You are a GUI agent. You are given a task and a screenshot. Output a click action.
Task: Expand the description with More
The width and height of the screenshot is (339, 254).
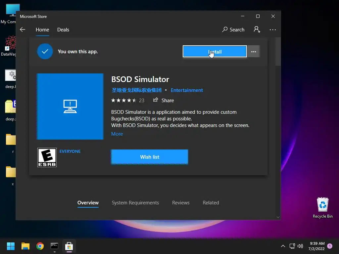tap(117, 134)
